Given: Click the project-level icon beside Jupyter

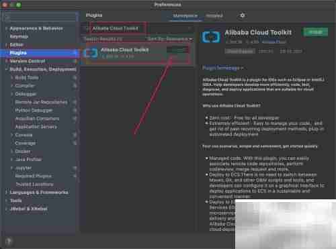Looking at the screenshot, I should pos(75,168).
